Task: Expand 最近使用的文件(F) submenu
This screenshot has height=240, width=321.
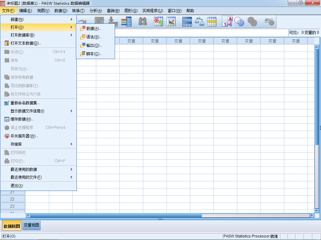Action: [x=39, y=177]
